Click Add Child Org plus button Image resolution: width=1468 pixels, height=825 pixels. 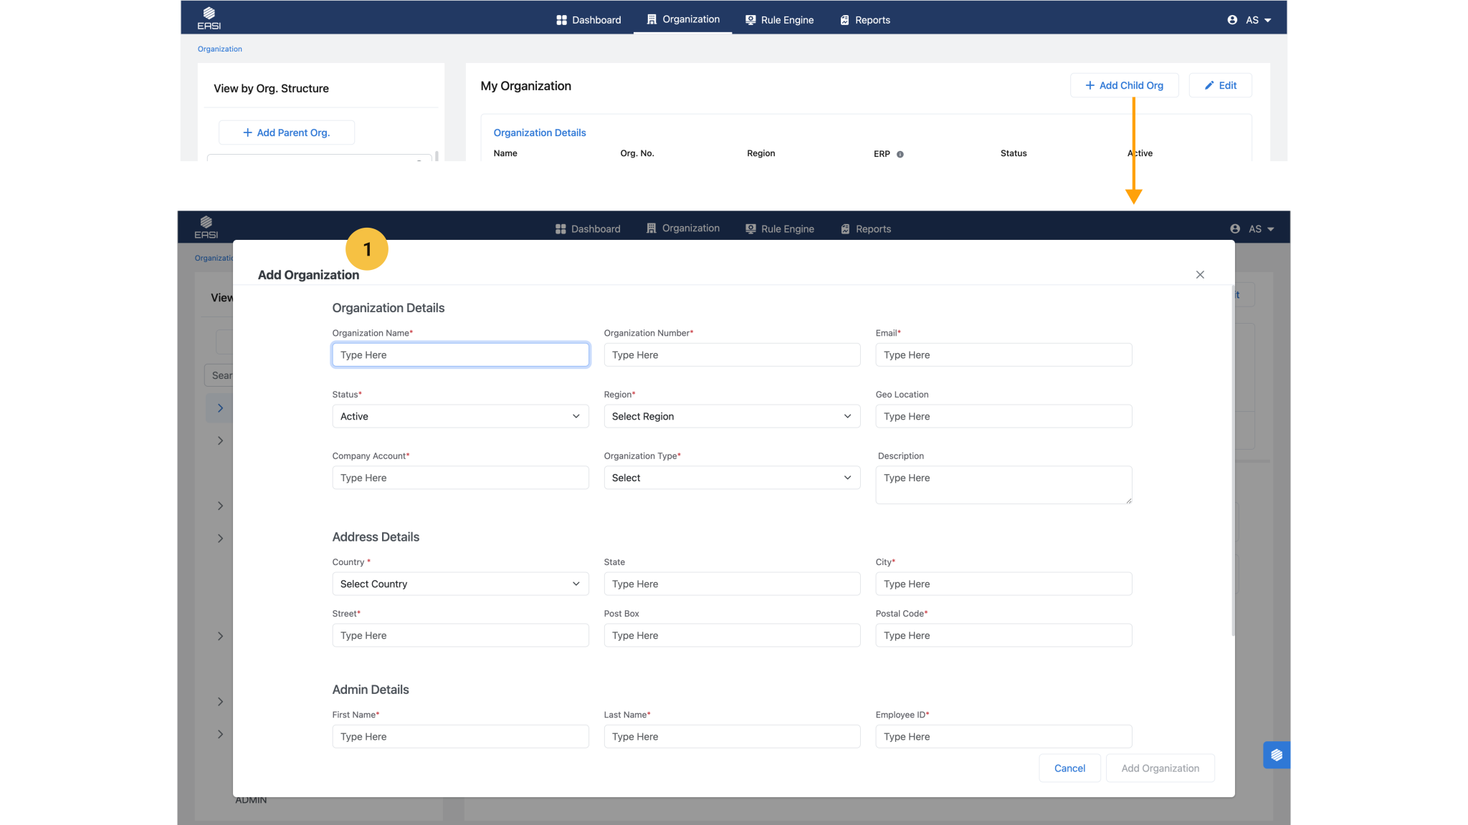[x=1124, y=85]
